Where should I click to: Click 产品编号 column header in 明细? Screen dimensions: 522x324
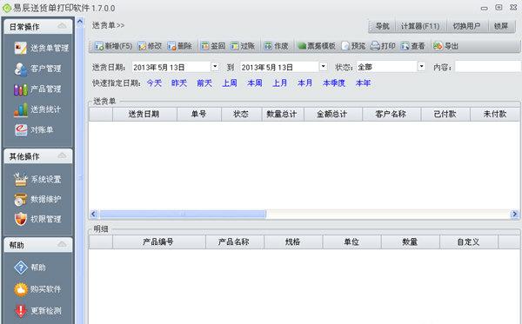[x=159, y=241]
